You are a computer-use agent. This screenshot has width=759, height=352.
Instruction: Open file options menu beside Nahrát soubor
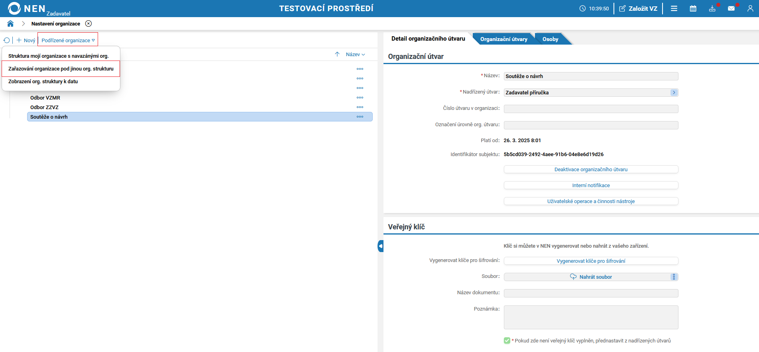tap(674, 277)
